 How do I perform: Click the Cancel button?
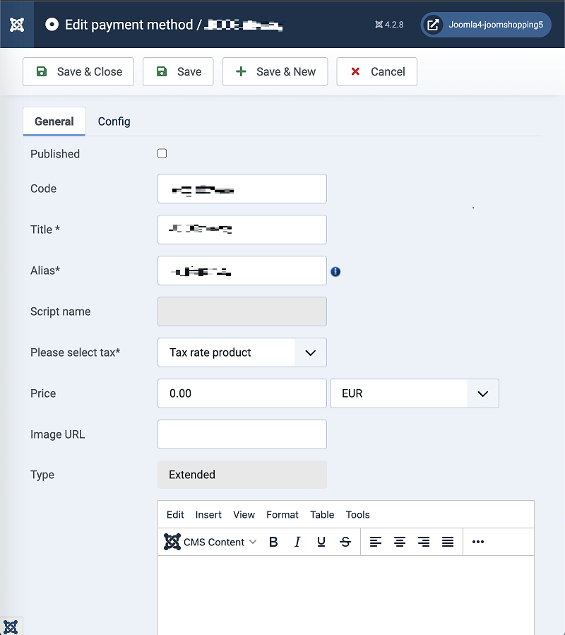(377, 71)
